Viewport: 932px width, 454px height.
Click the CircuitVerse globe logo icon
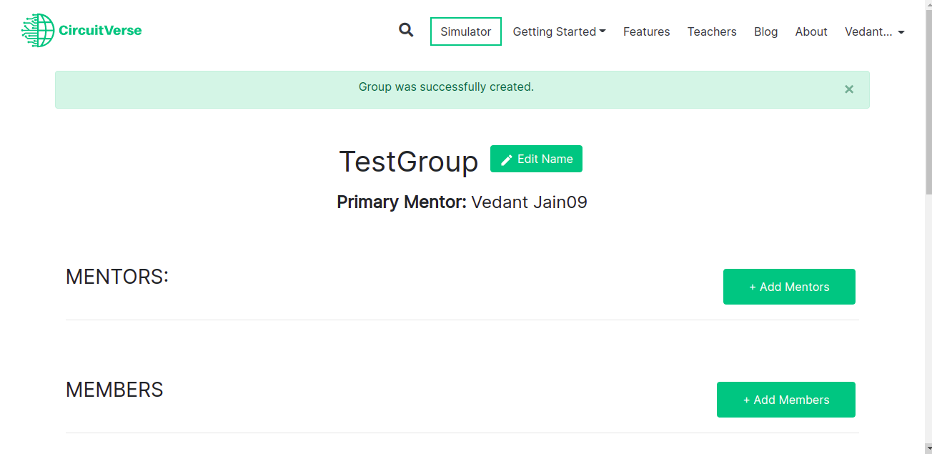click(x=39, y=31)
